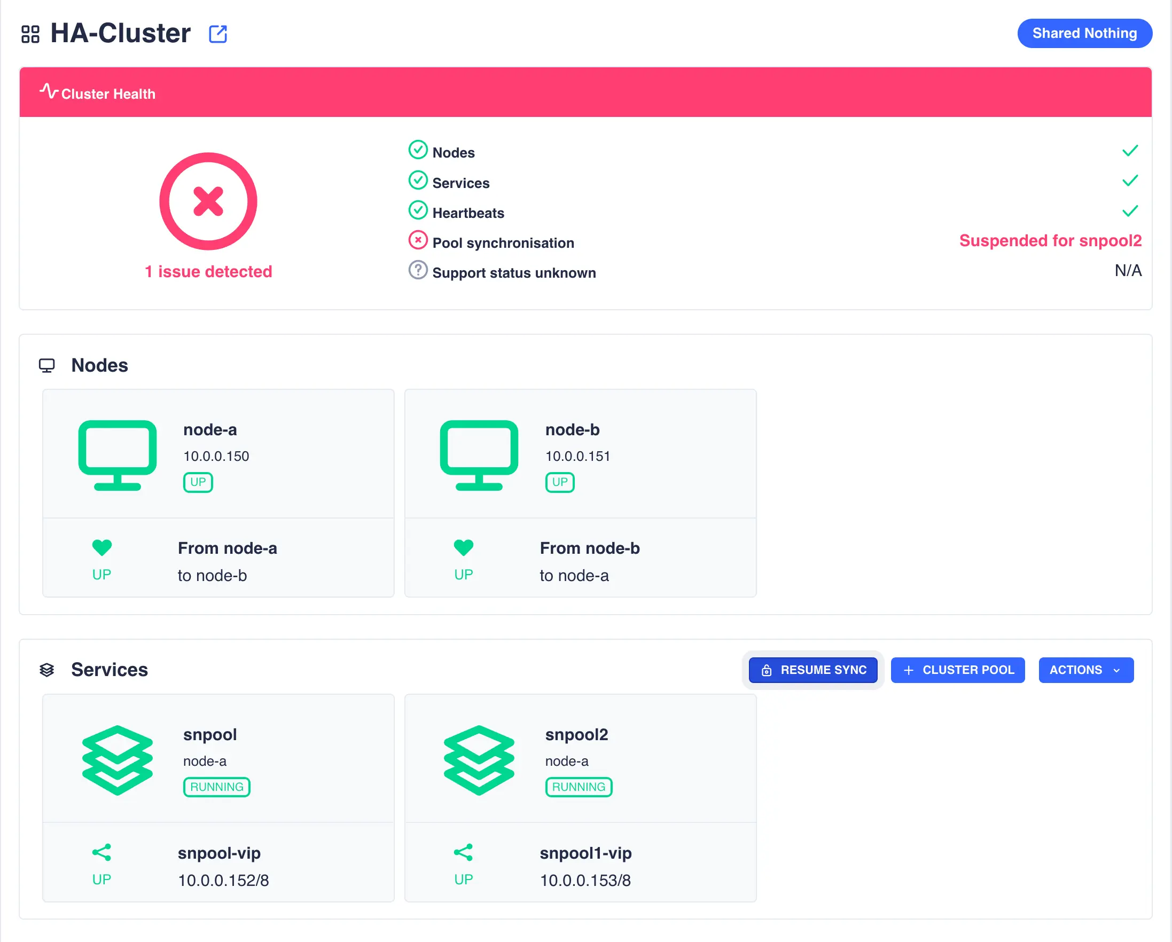Toggle the Nodes green checkmark status
Screen dimensions: 1172x942
[x=1130, y=152]
